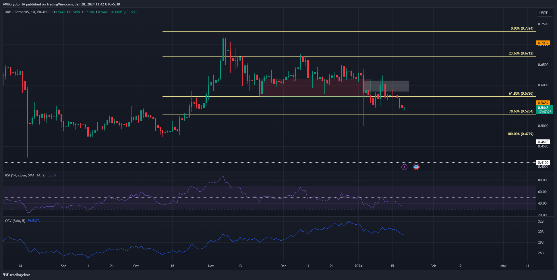Click the orange 0.5489 price label
This screenshot has width=557, height=280.
click(543, 103)
